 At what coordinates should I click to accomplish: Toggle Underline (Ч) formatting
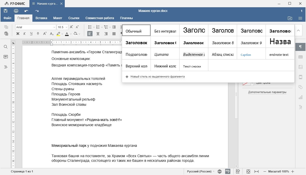[31, 34]
